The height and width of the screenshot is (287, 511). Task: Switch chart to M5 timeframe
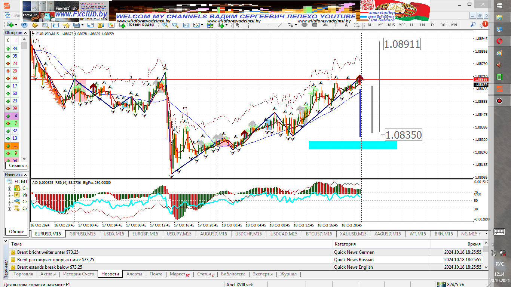point(380,25)
